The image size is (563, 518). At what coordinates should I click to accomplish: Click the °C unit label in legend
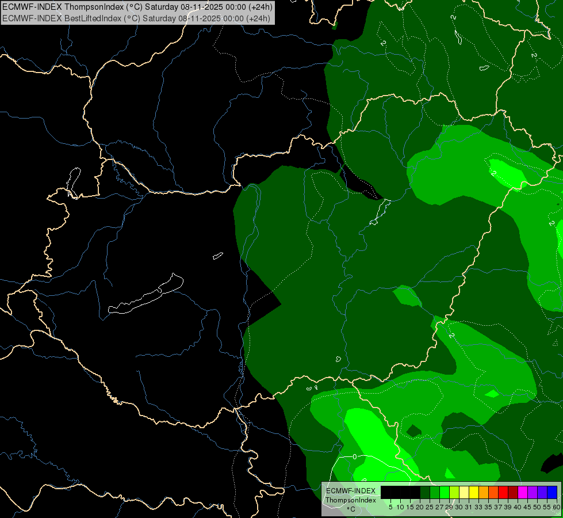click(350, 509)
